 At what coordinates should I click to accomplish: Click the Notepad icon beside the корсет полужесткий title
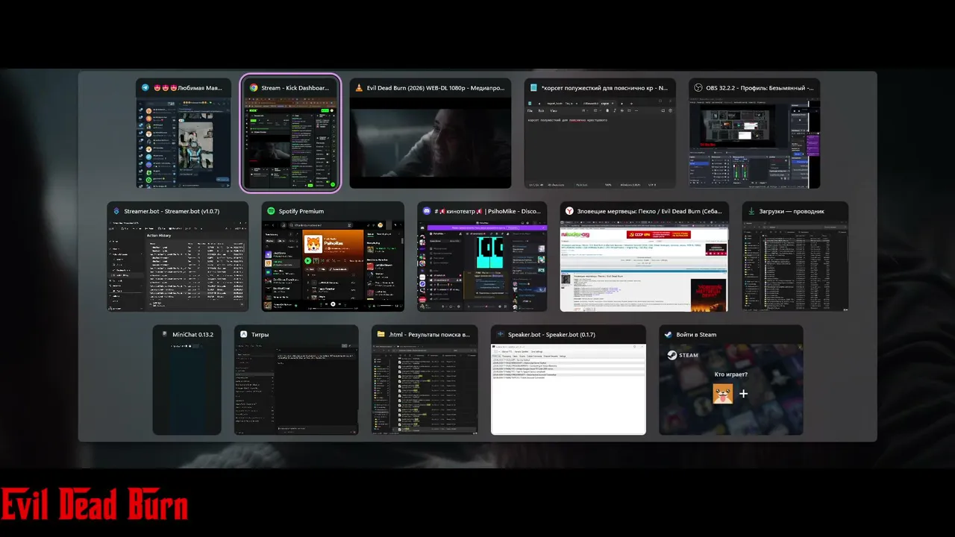[533, 88]
